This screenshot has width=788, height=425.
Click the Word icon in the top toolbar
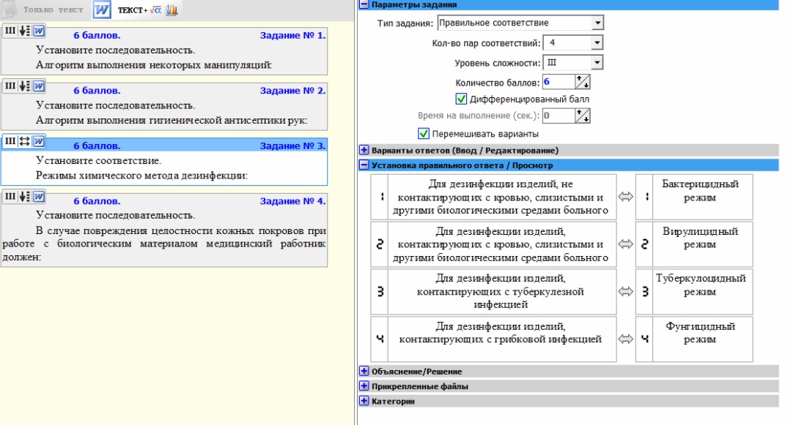[101, 10]
